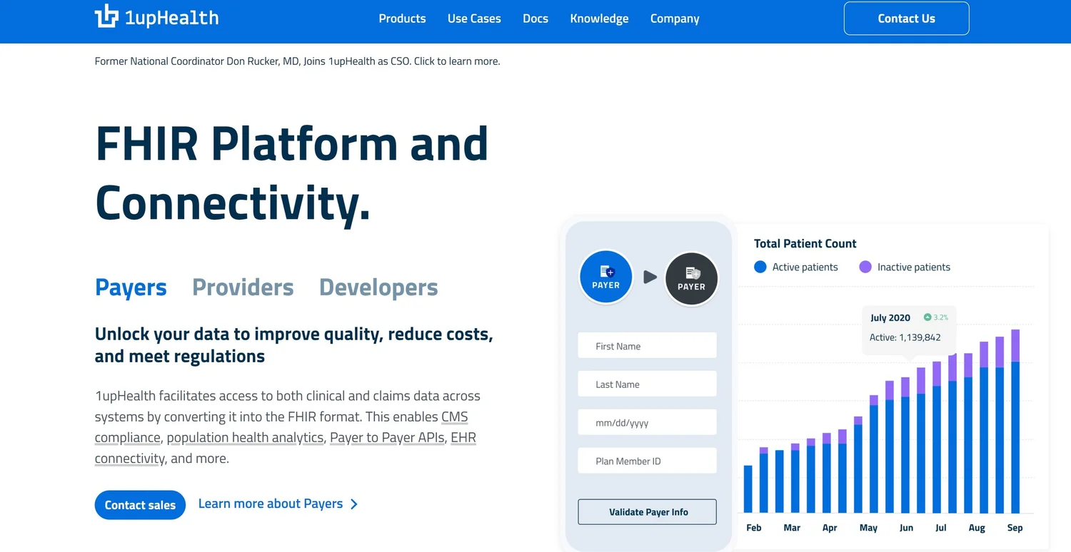The height and width of the screenshot is (552, 1071).
Task: Click the FHIR Platform and Connectivity heading
Action: (291, 173)
